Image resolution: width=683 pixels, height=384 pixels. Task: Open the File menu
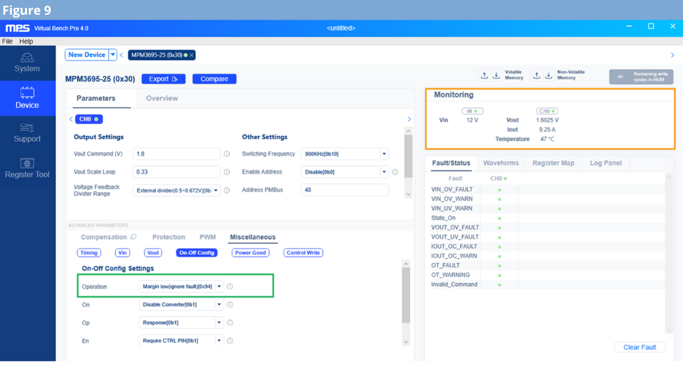click(x=7, y=42)
